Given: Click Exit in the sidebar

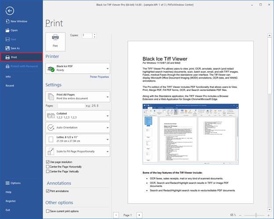Looking at the screenshot, I should (x=22, y=210).
